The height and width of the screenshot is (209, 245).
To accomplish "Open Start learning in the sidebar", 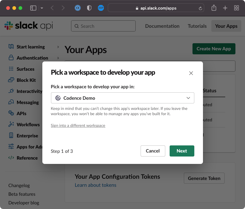I will (31, 47).
